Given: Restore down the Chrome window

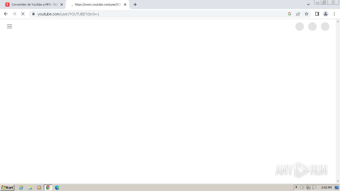Looking at the screenshot, I should coord(324,2).
